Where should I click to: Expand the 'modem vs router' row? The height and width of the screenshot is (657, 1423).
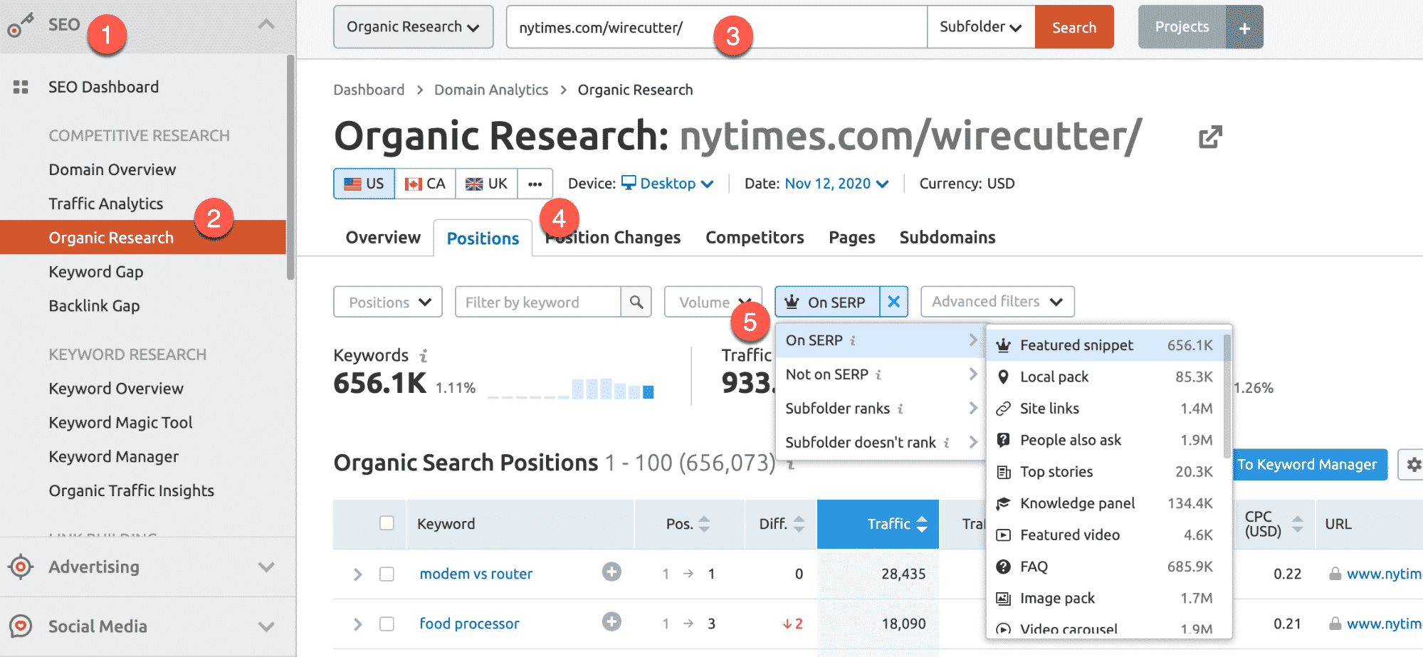coord(357,574)
